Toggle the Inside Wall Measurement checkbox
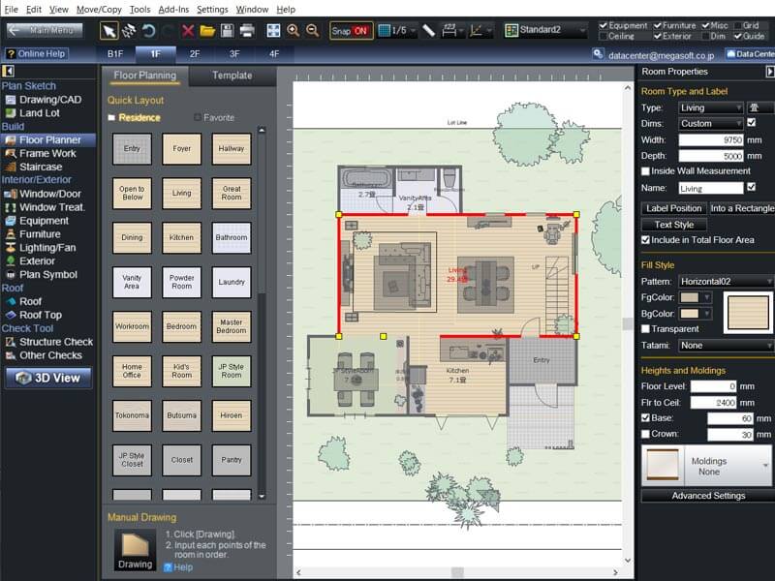Screen dimensions: 775x581 [646, 171]
